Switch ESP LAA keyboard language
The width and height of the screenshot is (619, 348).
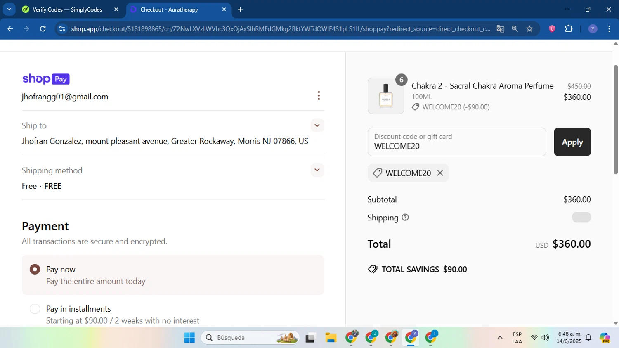click(517, 338)
